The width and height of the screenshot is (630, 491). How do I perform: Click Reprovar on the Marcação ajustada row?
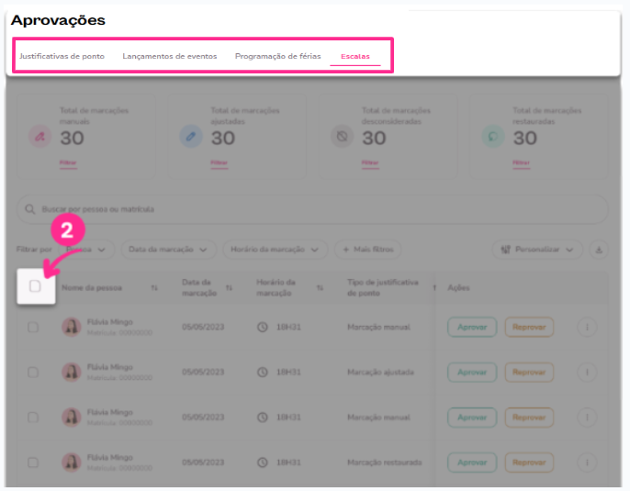coord(529,372)
